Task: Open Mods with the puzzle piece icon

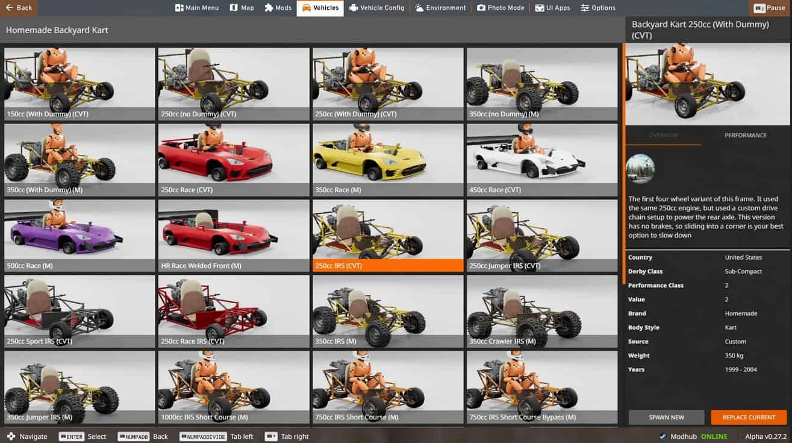Action: (x=269, y=8)
